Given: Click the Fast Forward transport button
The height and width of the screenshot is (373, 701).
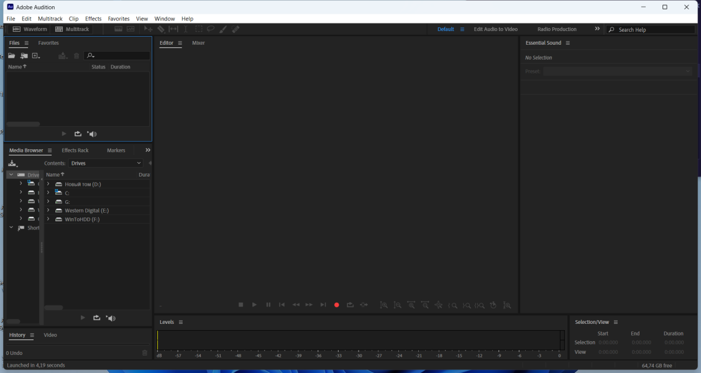Looking at the screenshot, I should (x=309, y=305).
